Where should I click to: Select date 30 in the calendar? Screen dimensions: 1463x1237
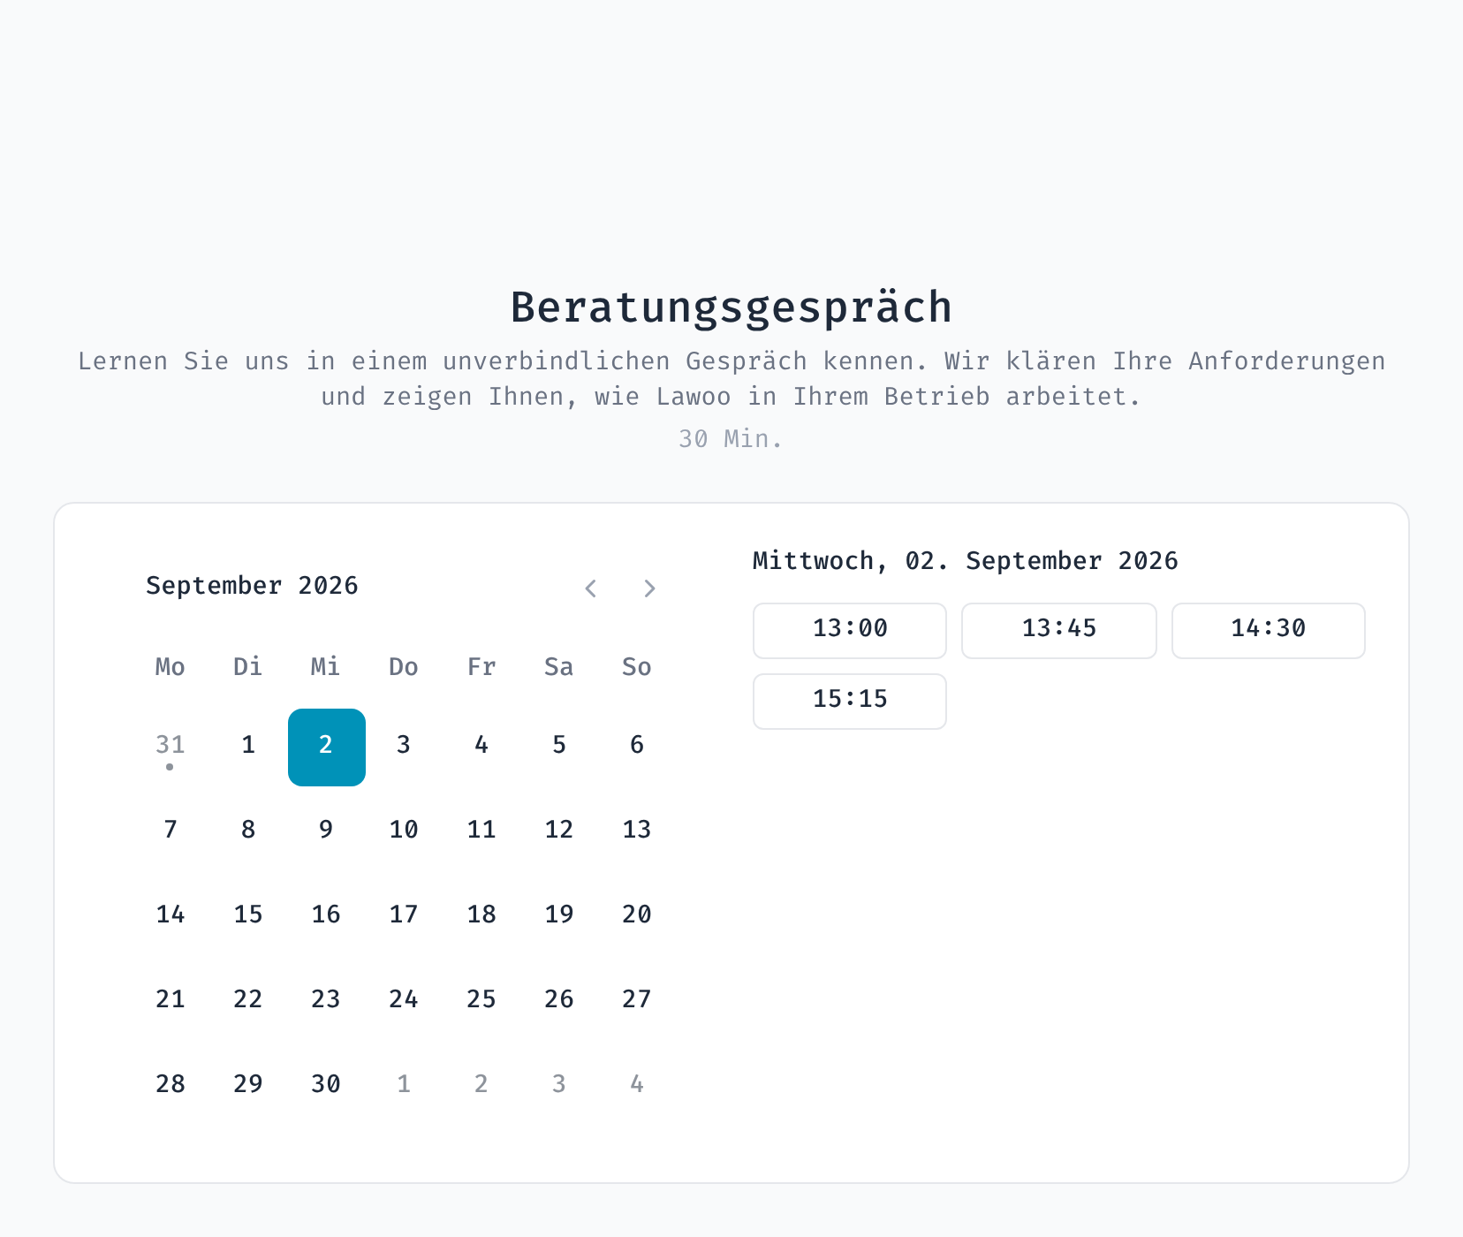[x=326, y=1087]
